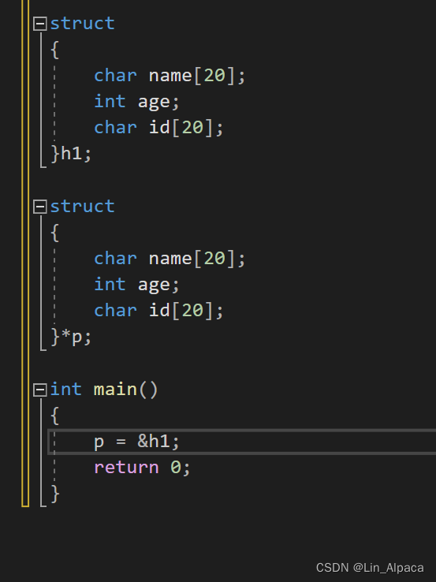Collapse the second struct block (*p)
436x582 pixels.
click(x=39, y=207)
